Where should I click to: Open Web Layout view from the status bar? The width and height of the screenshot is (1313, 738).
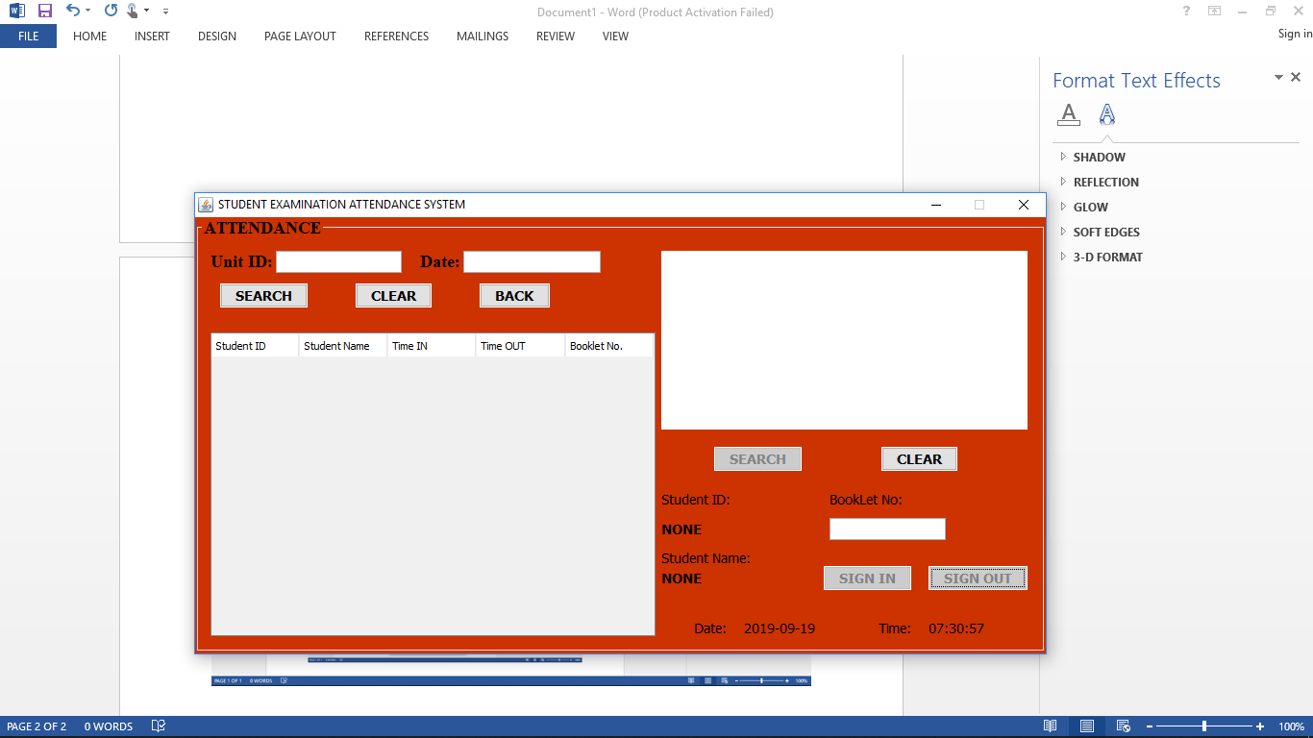click(x=1122, y=726)
